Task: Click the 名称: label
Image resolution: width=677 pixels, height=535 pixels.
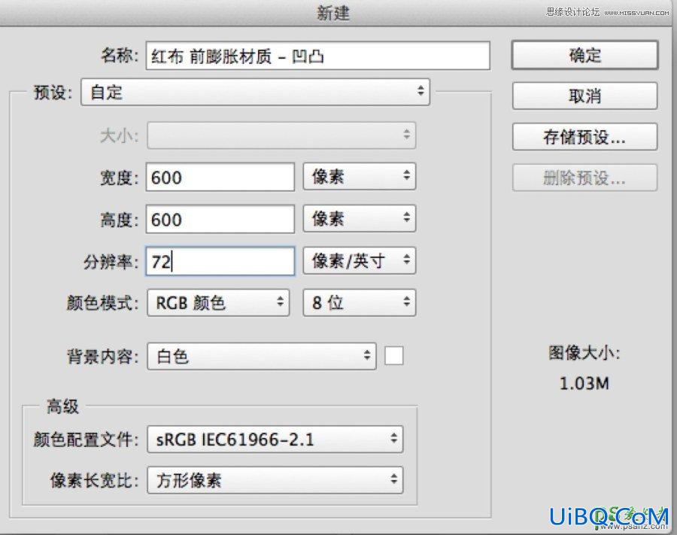Action: coord(120,55)
